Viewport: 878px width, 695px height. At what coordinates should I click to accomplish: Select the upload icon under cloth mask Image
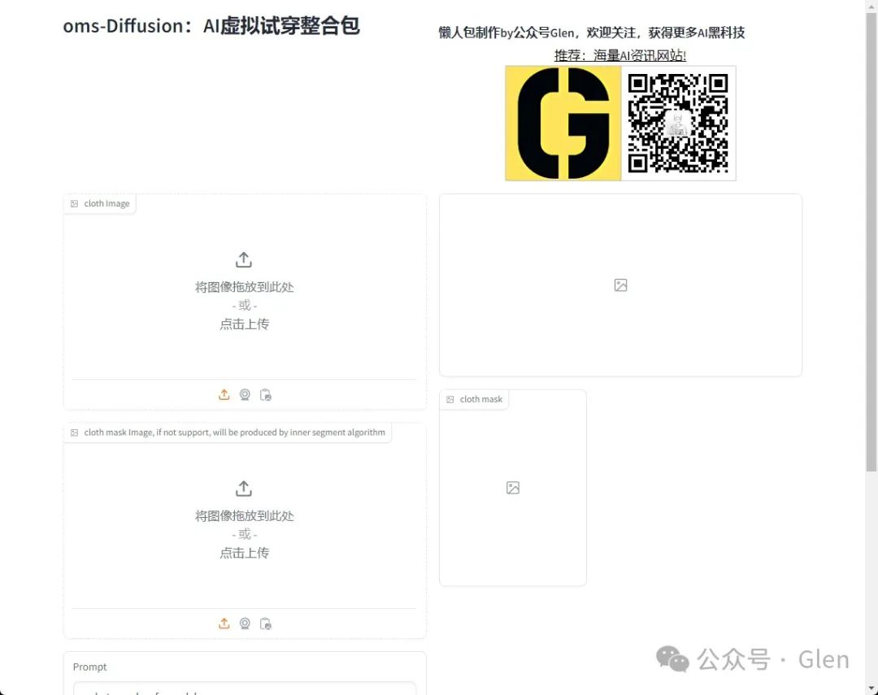click(x=224, y=623)
